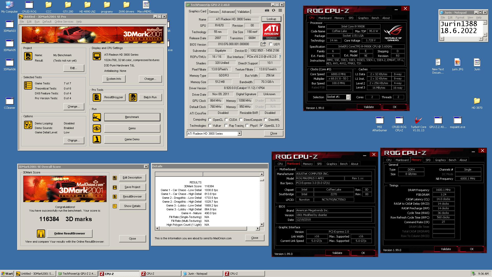Toggle the UEFI checkbox in GPU-Z
Image resolution: width=492 pixels, height=277 pixels.
click(x=271, y=44)
